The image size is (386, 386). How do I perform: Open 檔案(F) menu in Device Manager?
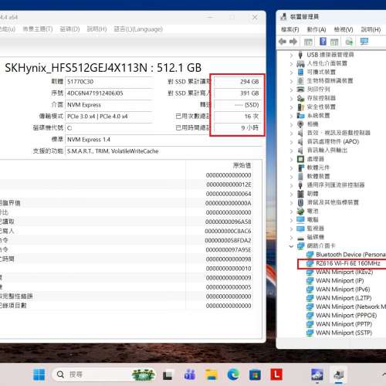(290, 29)
